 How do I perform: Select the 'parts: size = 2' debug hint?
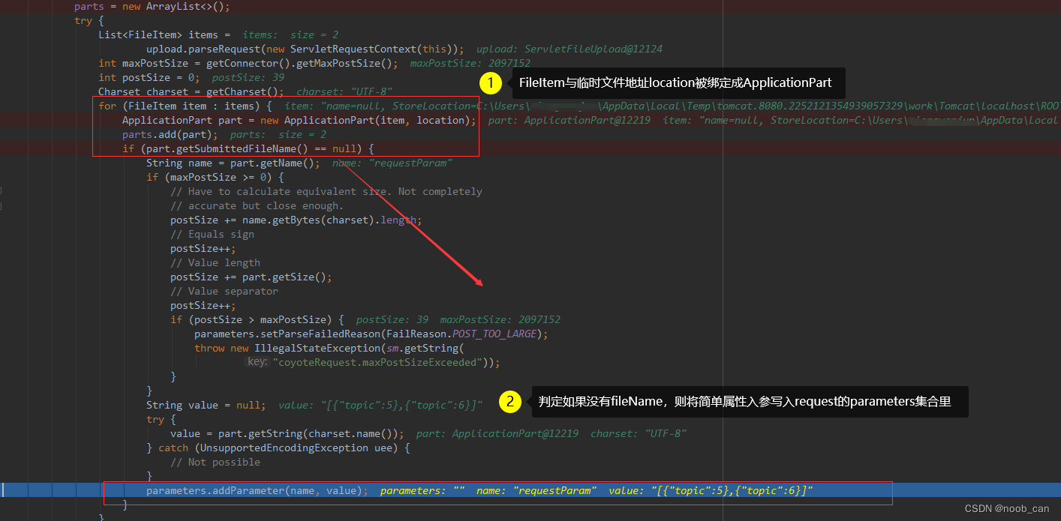278,134
